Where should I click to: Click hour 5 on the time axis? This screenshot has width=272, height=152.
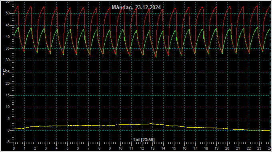tap(67, 148)
